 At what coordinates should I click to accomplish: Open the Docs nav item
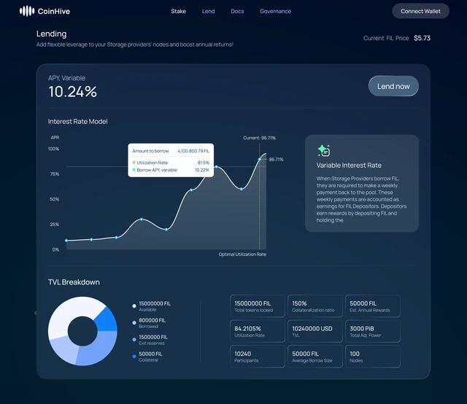pos(237,12)
